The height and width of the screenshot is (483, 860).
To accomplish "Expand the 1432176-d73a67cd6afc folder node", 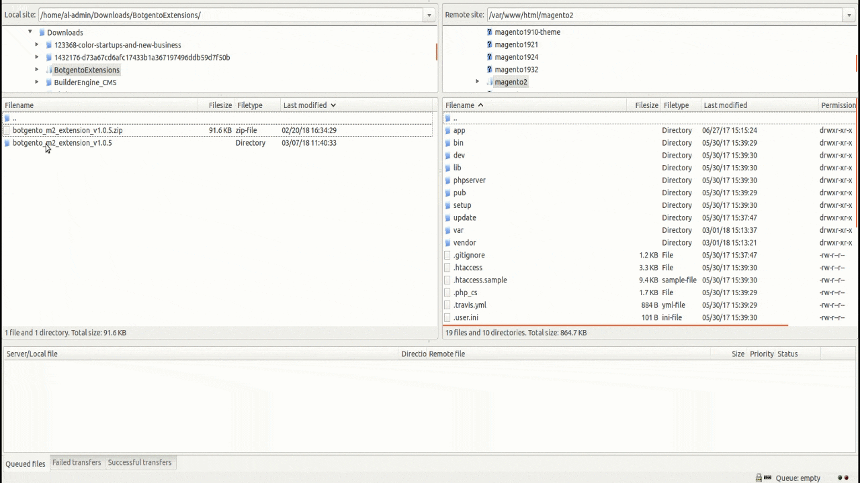I will (x=37, y=57).
